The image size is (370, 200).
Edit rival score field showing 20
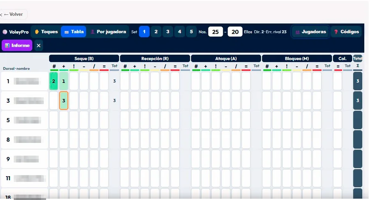(235, 32)
